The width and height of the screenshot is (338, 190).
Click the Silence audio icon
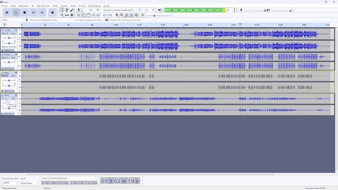(98, 15)
